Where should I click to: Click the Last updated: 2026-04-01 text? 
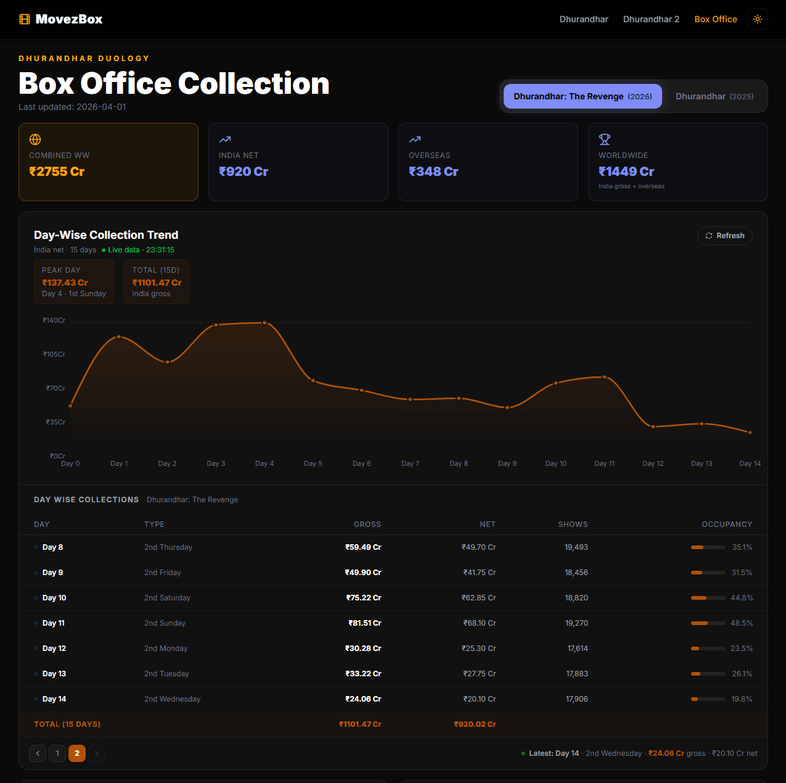[x=72, y=107]
